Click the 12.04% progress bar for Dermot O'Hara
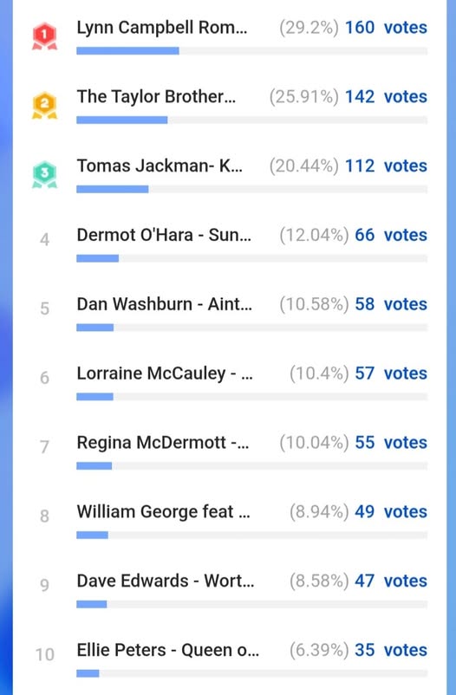Screen dimensions: 456x695 [x=252, y=258]
